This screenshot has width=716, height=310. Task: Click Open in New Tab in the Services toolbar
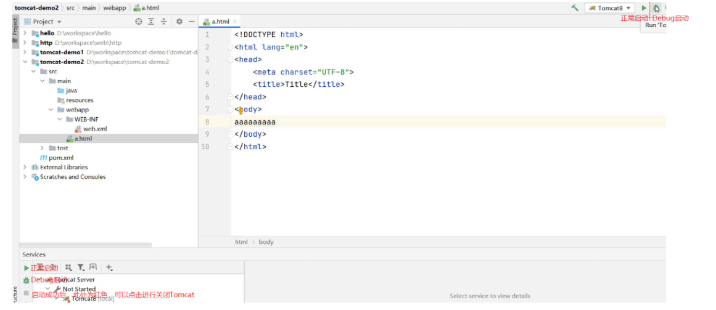click(93, 267)
